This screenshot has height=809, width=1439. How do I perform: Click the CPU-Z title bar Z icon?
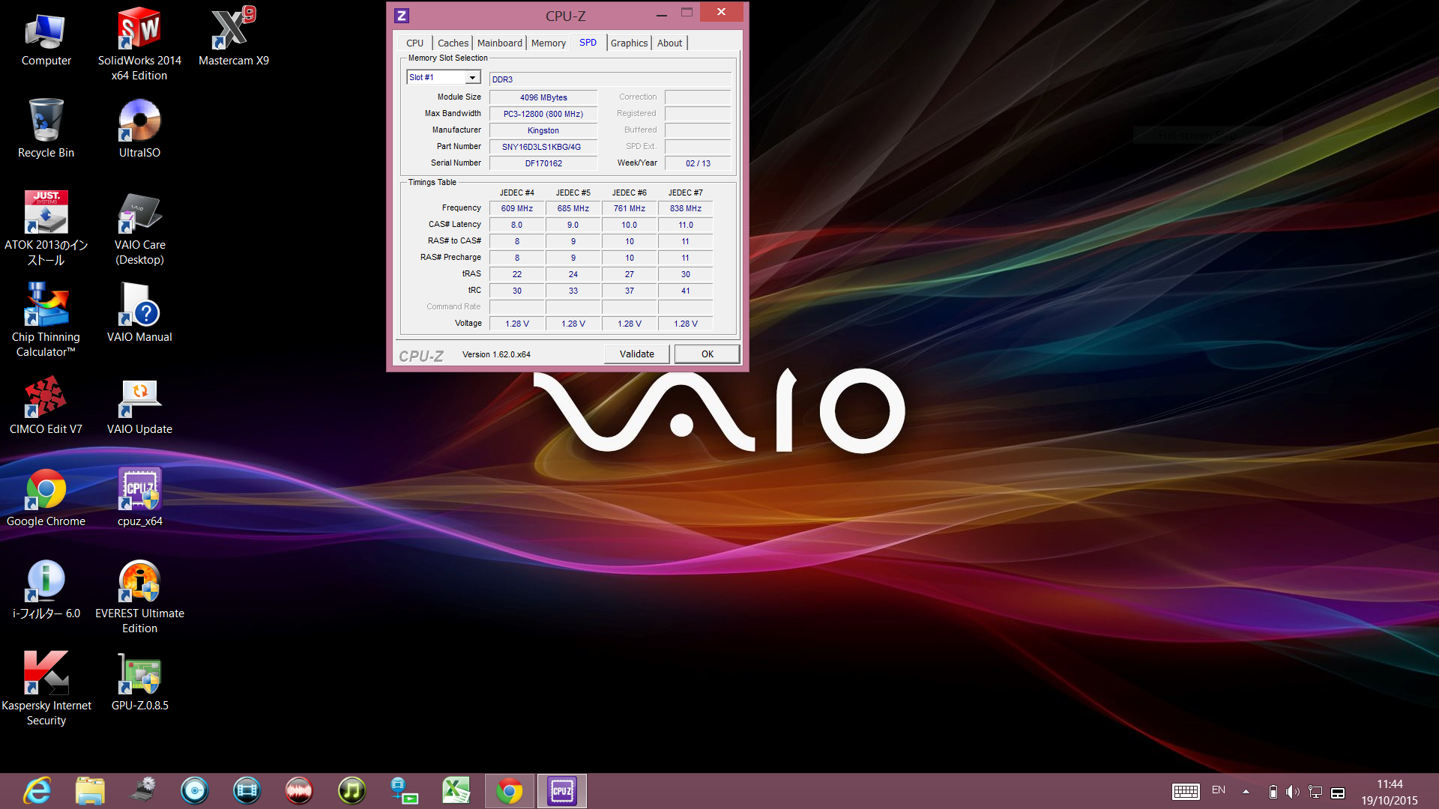[402, 16]
